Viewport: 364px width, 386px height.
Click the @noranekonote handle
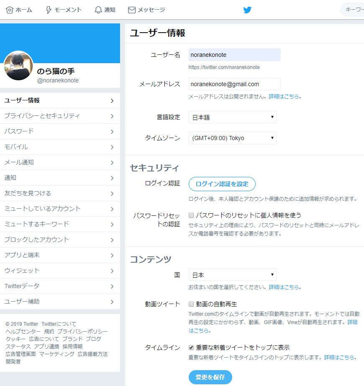click(58, 80)
